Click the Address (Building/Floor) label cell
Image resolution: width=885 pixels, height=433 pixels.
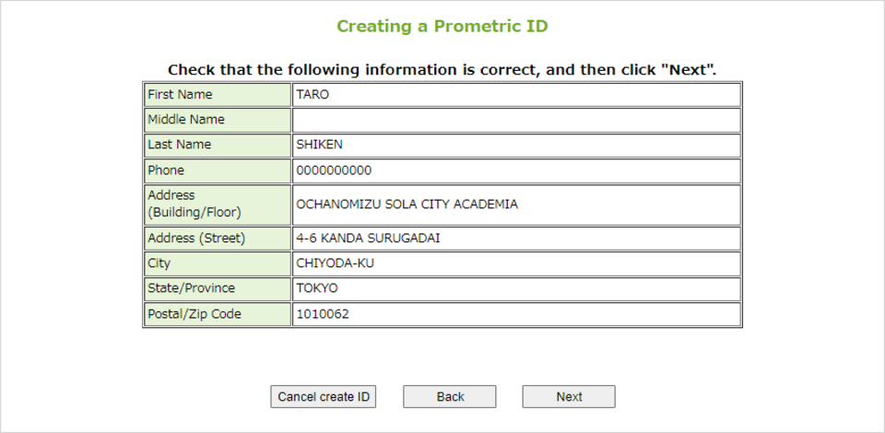(218, 205)
